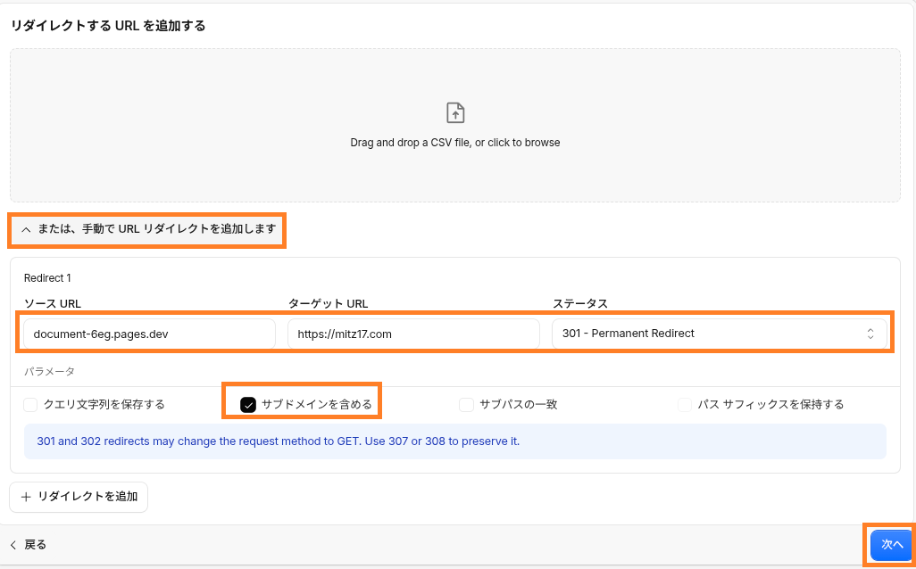Click the CSV upload file icon
This screenshot has width=916, height=569.
coord(455,112)
